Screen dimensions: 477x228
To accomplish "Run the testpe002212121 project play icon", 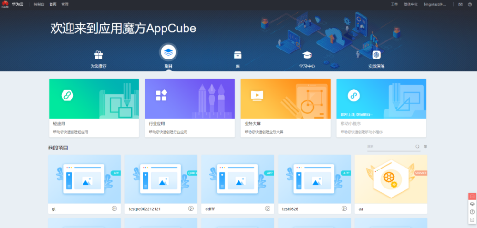I will point(191,208).
